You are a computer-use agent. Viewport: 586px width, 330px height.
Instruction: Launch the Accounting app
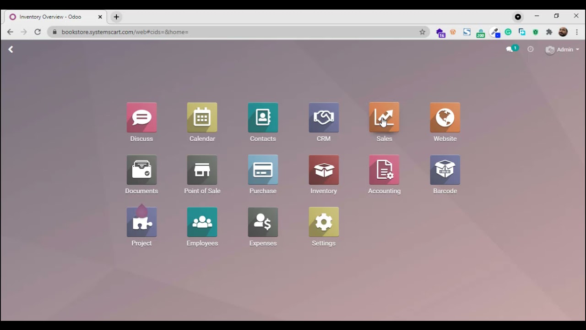(384, 170)
